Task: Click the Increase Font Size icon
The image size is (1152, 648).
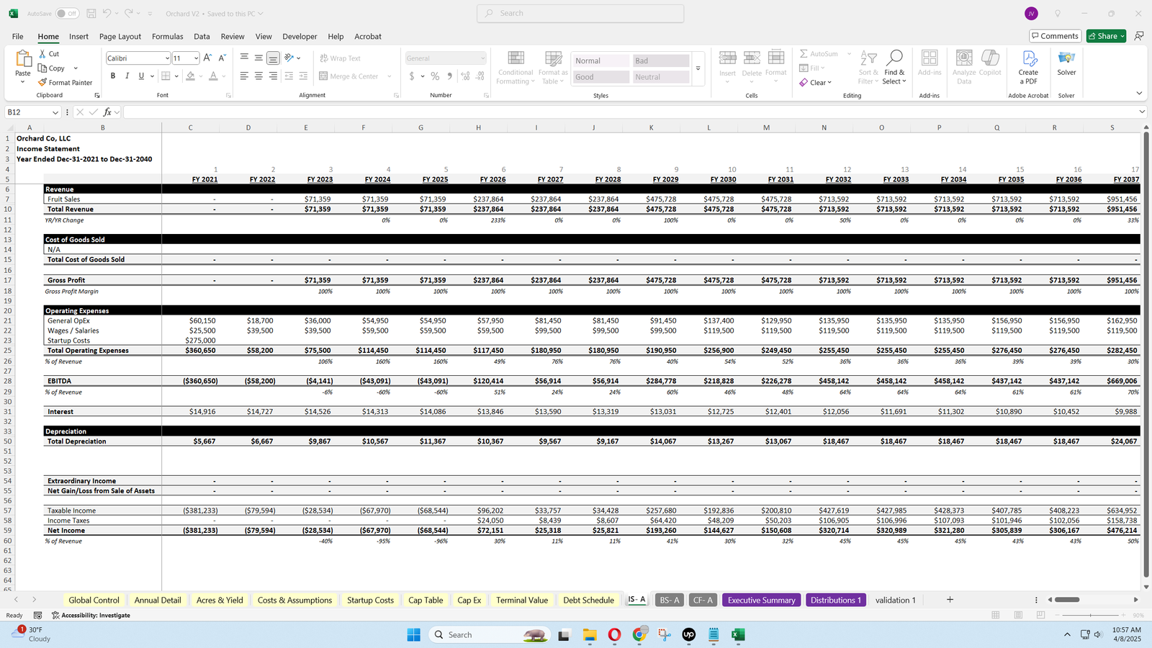Action: click(x=207, y=58)
